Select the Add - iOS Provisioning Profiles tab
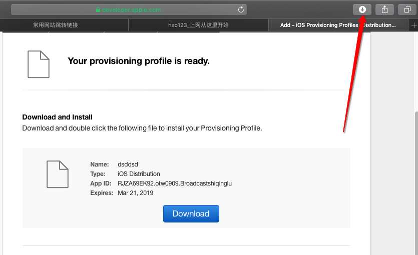This screenshot has width=418, height=255. [x=338, y=25]
